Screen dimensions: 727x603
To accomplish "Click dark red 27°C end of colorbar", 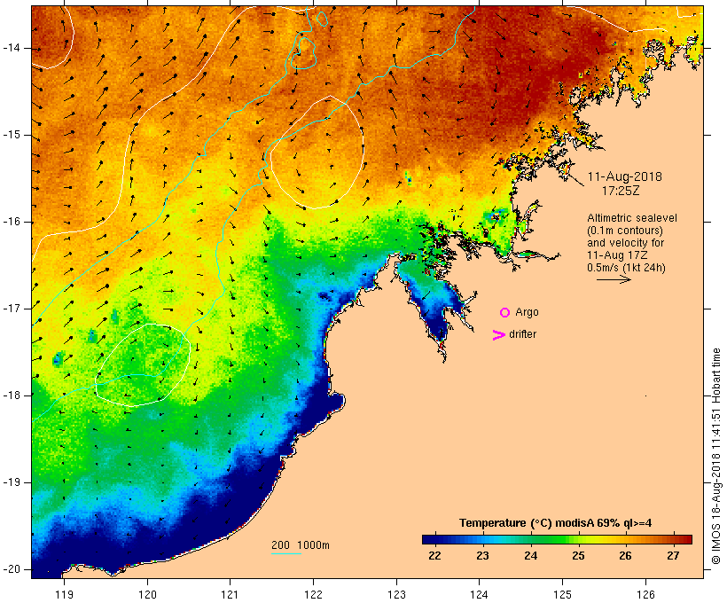I will click(685, 539).
